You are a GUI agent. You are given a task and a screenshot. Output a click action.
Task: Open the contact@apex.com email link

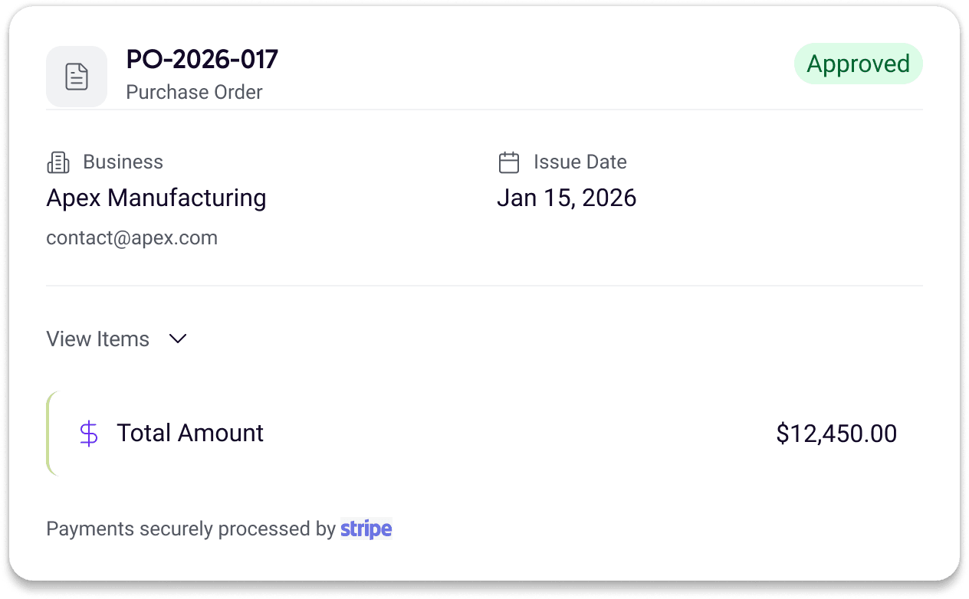click(x=132, y=237)
